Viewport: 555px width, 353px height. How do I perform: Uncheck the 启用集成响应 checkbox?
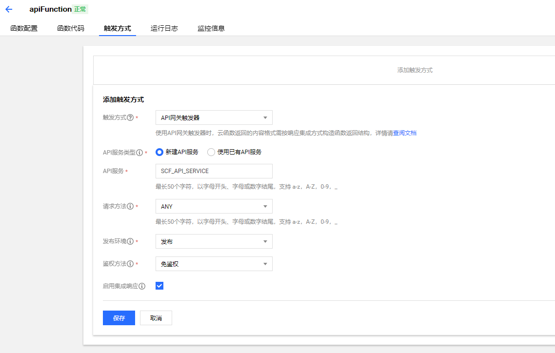coord(159,286)
